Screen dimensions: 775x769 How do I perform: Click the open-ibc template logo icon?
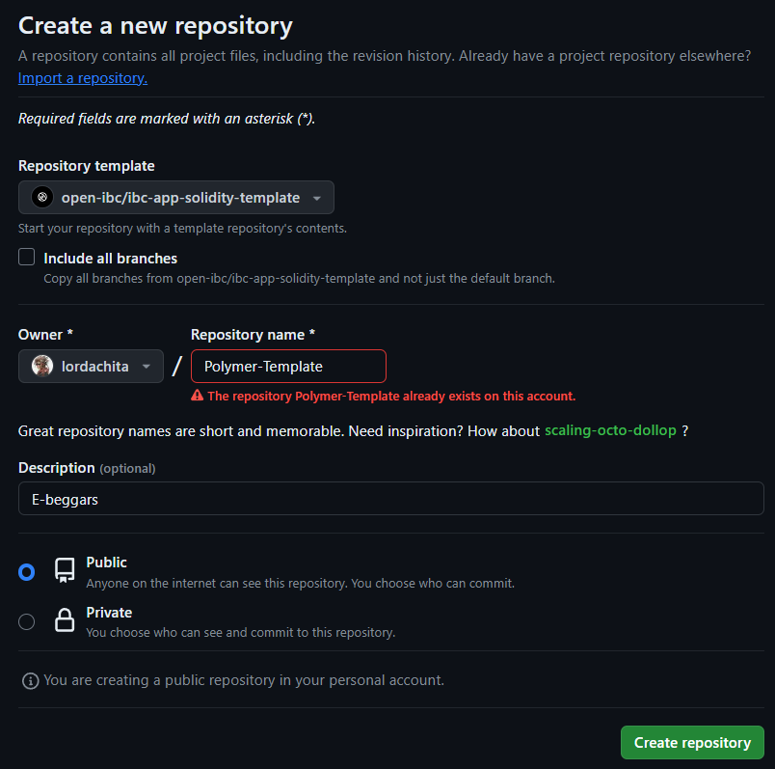42,197
